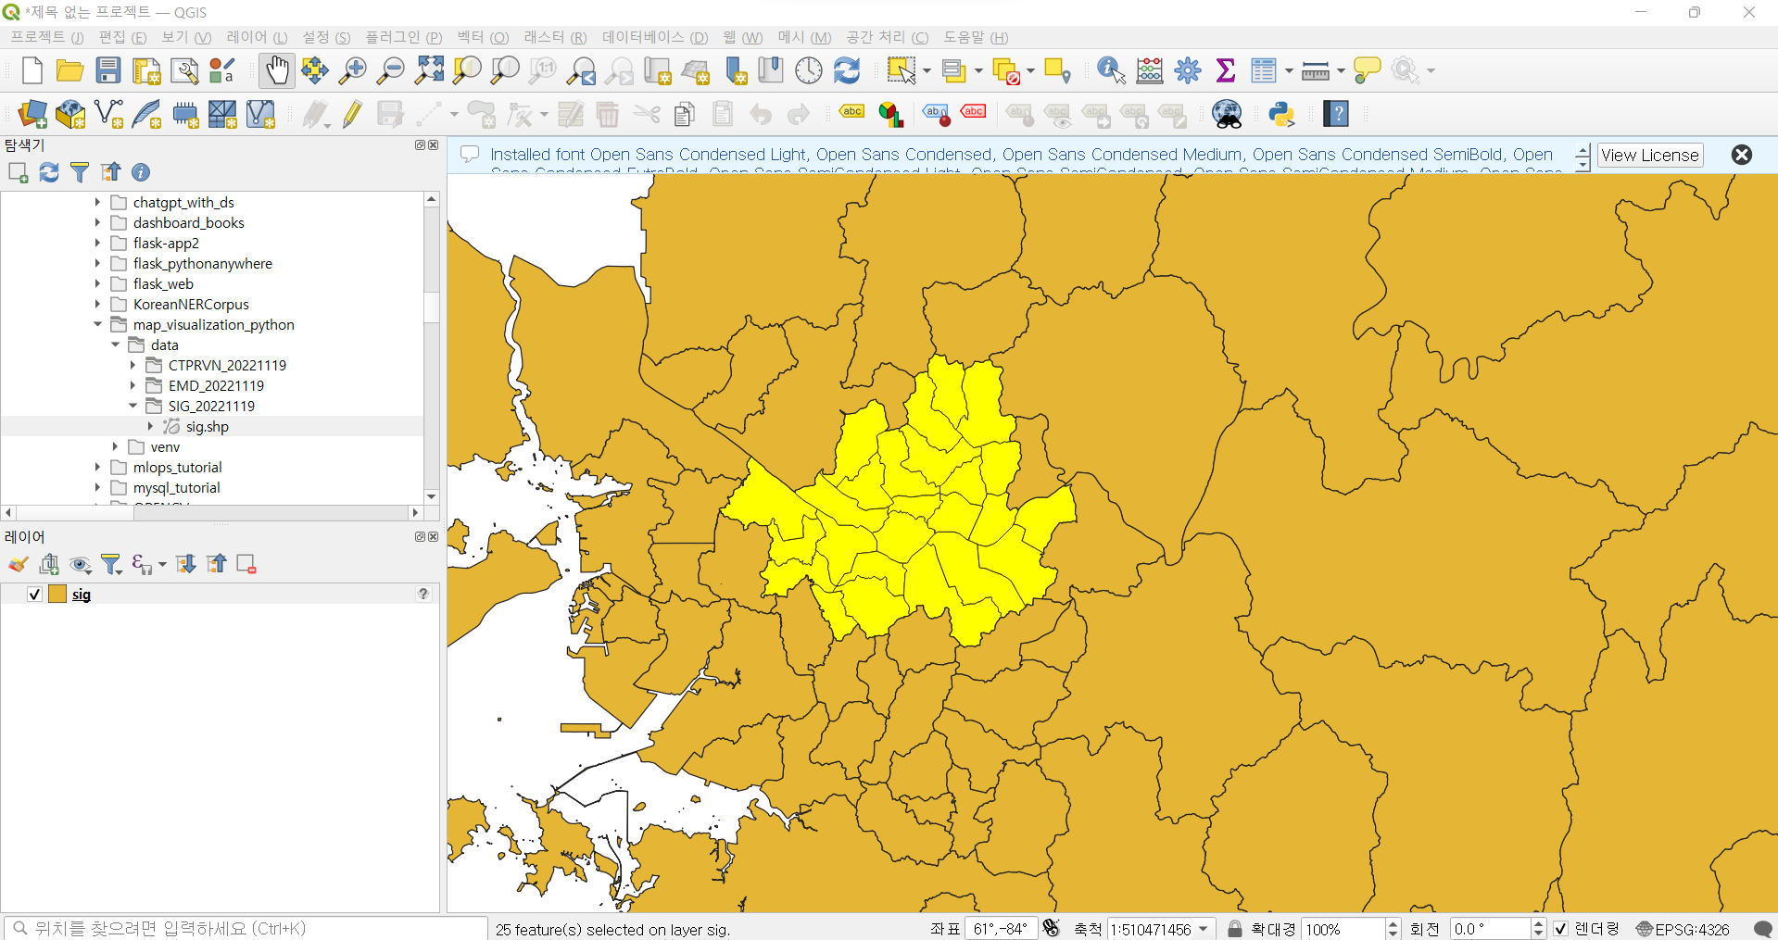Refresh the browser panel
Viewport: 1778px width, 940px height.
(49, 172)
